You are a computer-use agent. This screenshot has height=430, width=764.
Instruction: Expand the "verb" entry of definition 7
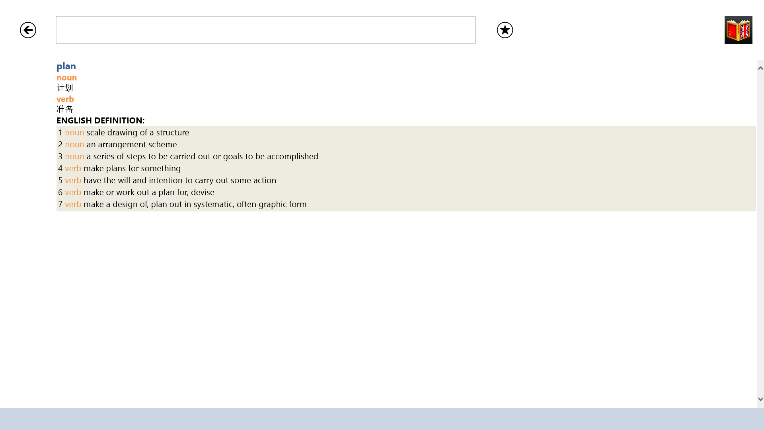(73, 204)
